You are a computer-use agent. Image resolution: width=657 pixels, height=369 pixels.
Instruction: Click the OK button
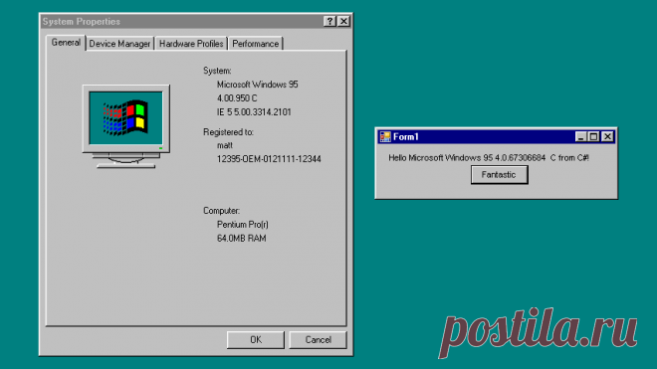tap(256, 340)
